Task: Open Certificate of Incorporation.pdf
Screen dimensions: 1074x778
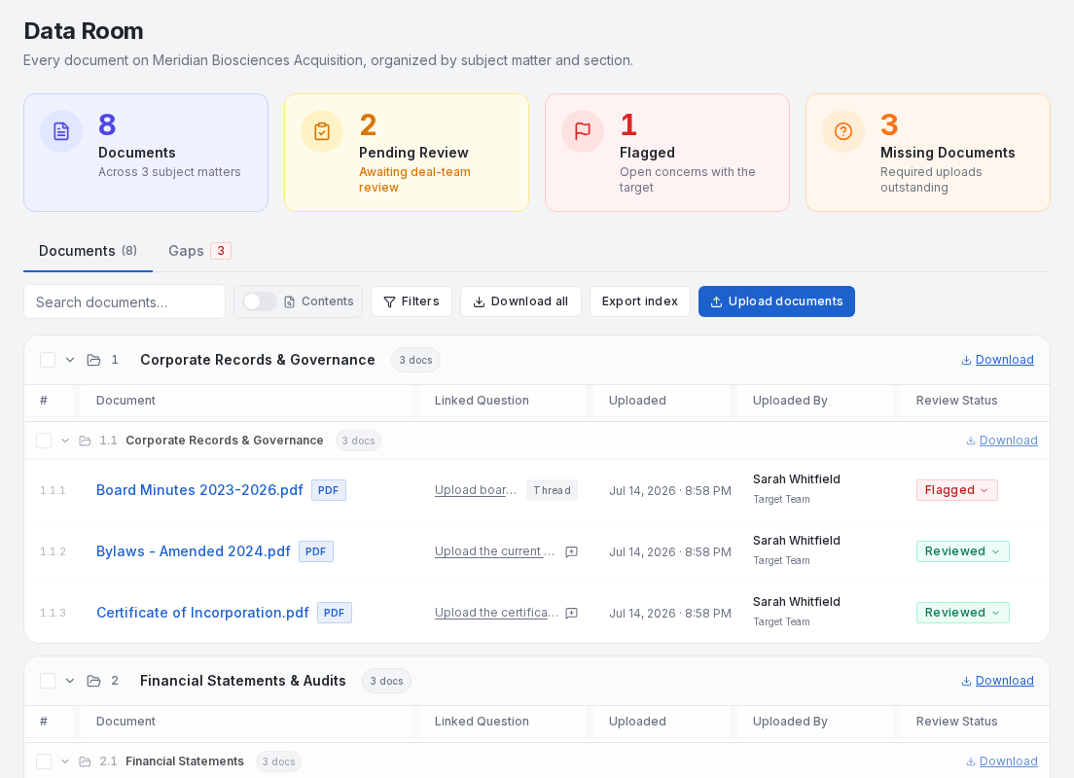Action: pyautogui.click(x=202, y=613)
